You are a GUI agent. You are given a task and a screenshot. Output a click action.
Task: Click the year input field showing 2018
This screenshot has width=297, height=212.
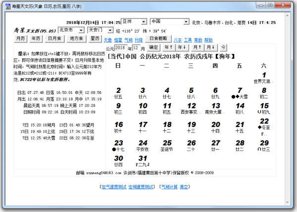121,48
